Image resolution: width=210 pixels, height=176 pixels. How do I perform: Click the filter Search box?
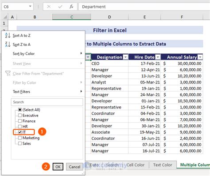point(47,102)
